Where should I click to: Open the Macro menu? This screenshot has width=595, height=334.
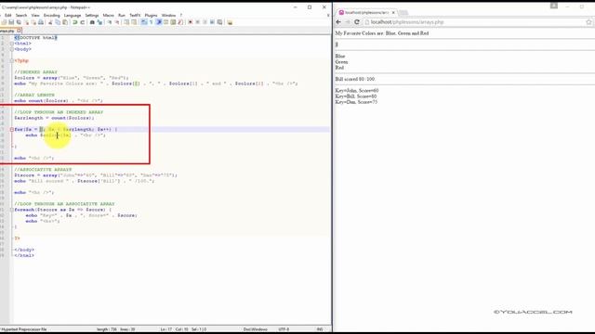[x=108, y=15]
